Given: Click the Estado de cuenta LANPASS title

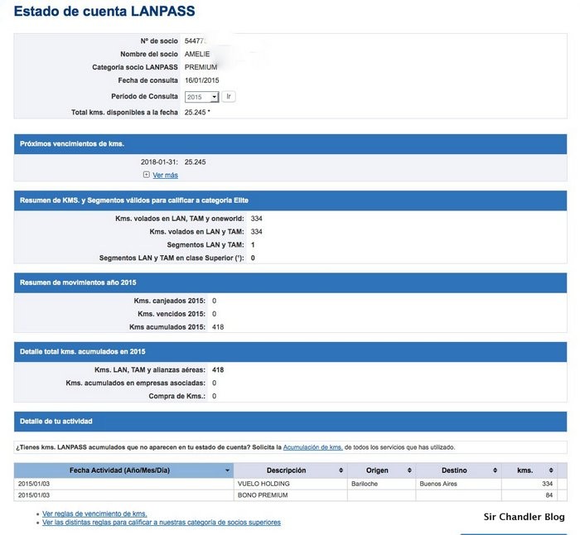Looking at the screenshot, I should pos(104,11).
